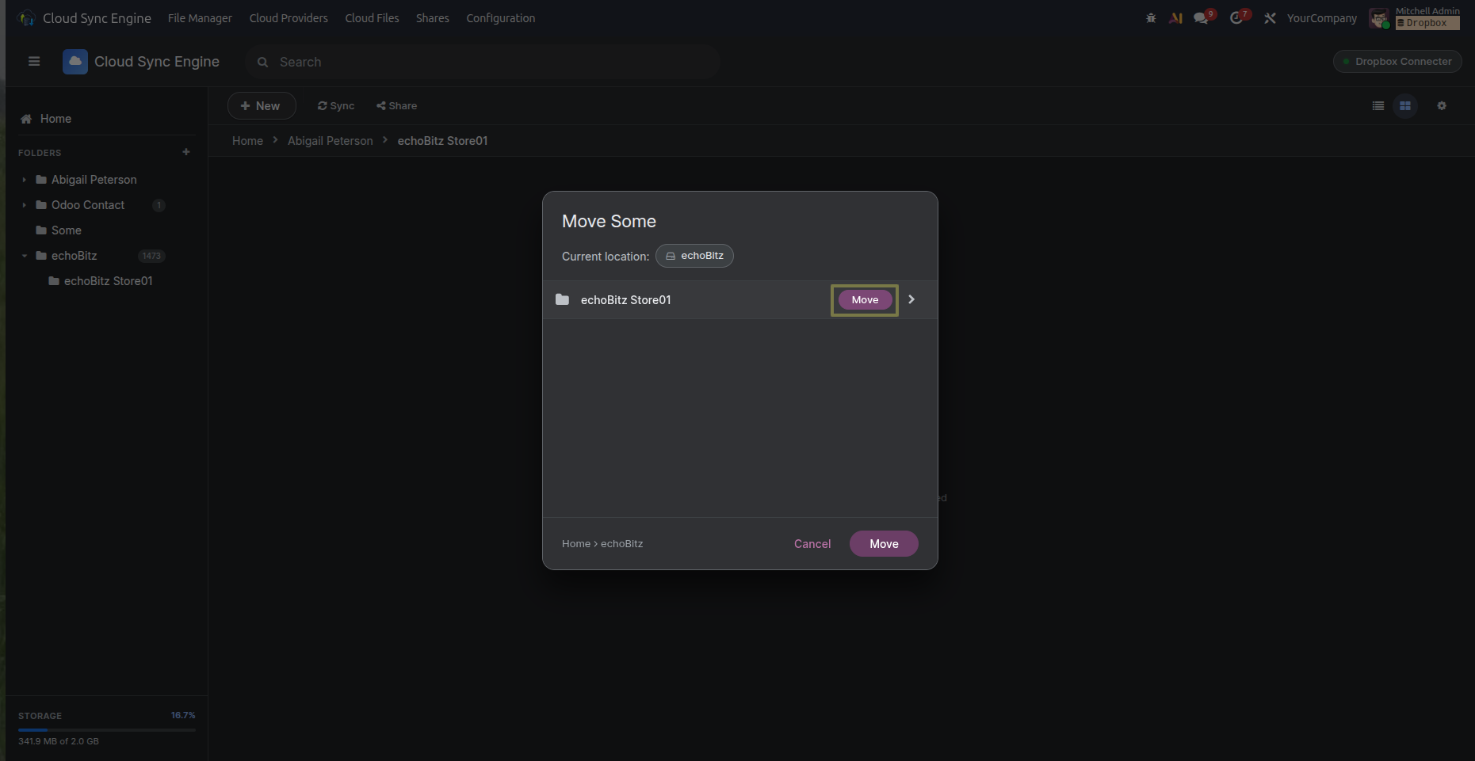
Task: Expand the Odoo Contact folder
Action: [x=25, y=205]
